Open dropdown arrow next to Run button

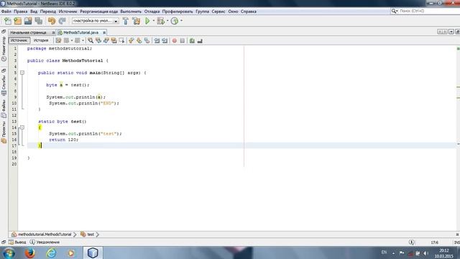(153, 21)
